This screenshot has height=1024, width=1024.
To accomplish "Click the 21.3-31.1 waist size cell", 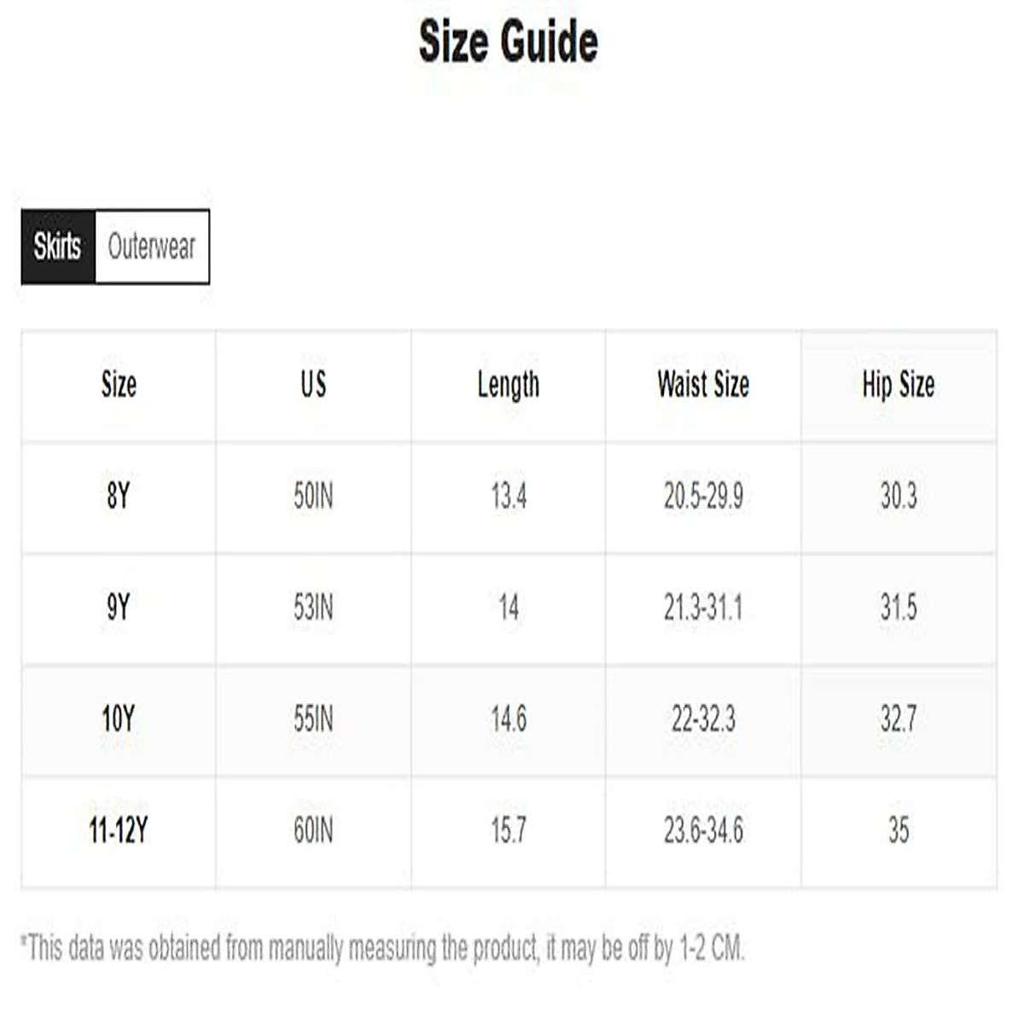I will [x=703, y=608].
